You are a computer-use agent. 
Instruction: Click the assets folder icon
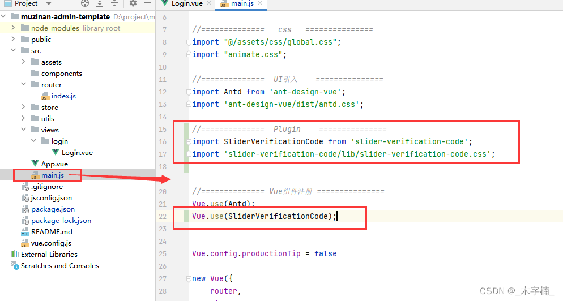[x=35, y=62]
